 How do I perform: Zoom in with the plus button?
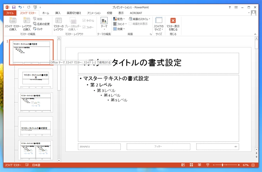[x=239, y=165]
